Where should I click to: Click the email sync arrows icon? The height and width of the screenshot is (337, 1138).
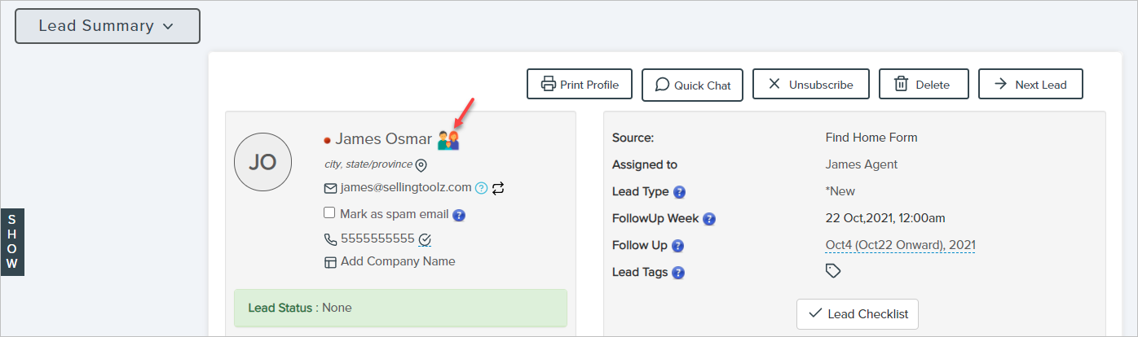coord(499,188)
